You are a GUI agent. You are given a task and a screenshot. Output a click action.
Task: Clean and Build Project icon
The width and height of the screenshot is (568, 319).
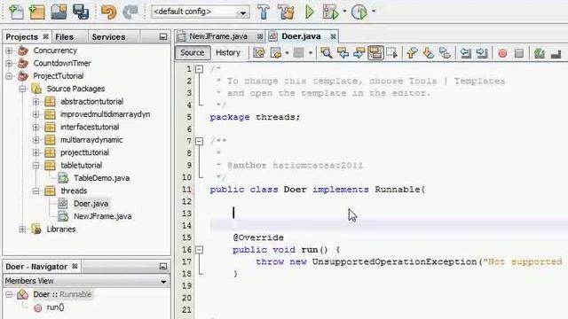pyautogui.click(x=286, y=12)
